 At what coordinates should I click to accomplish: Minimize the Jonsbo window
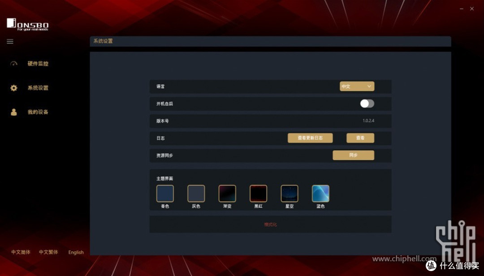[462, 8]
